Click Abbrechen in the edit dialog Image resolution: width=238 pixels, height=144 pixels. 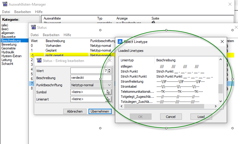[x=75, y=111]
